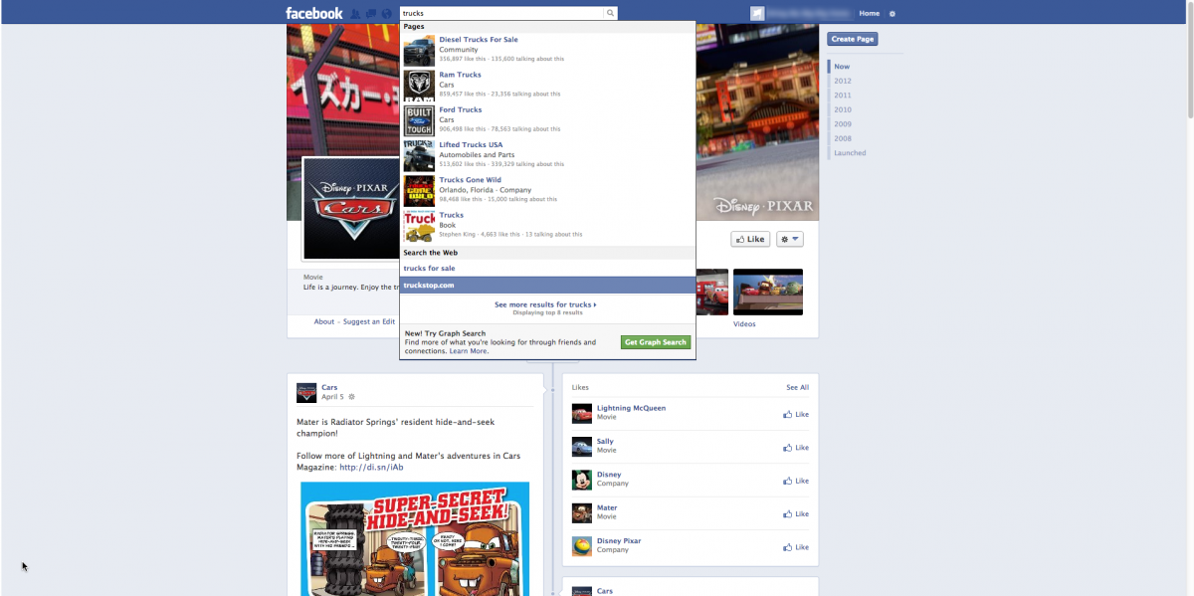Select Ram Trucks search result

point(547,86)
